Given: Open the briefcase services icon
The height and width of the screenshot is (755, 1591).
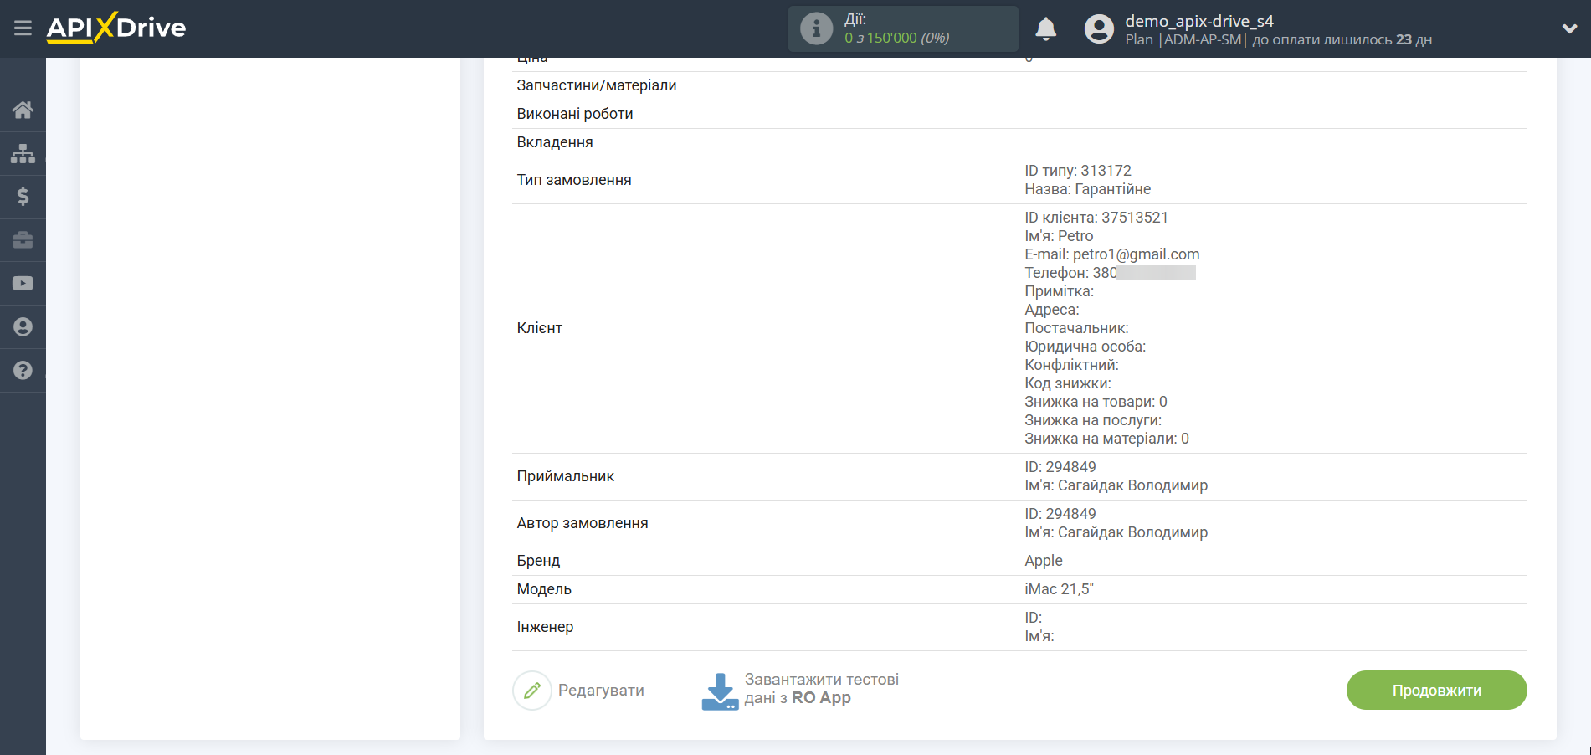Looking at the screenshot, I should click(x=23, y=240).
